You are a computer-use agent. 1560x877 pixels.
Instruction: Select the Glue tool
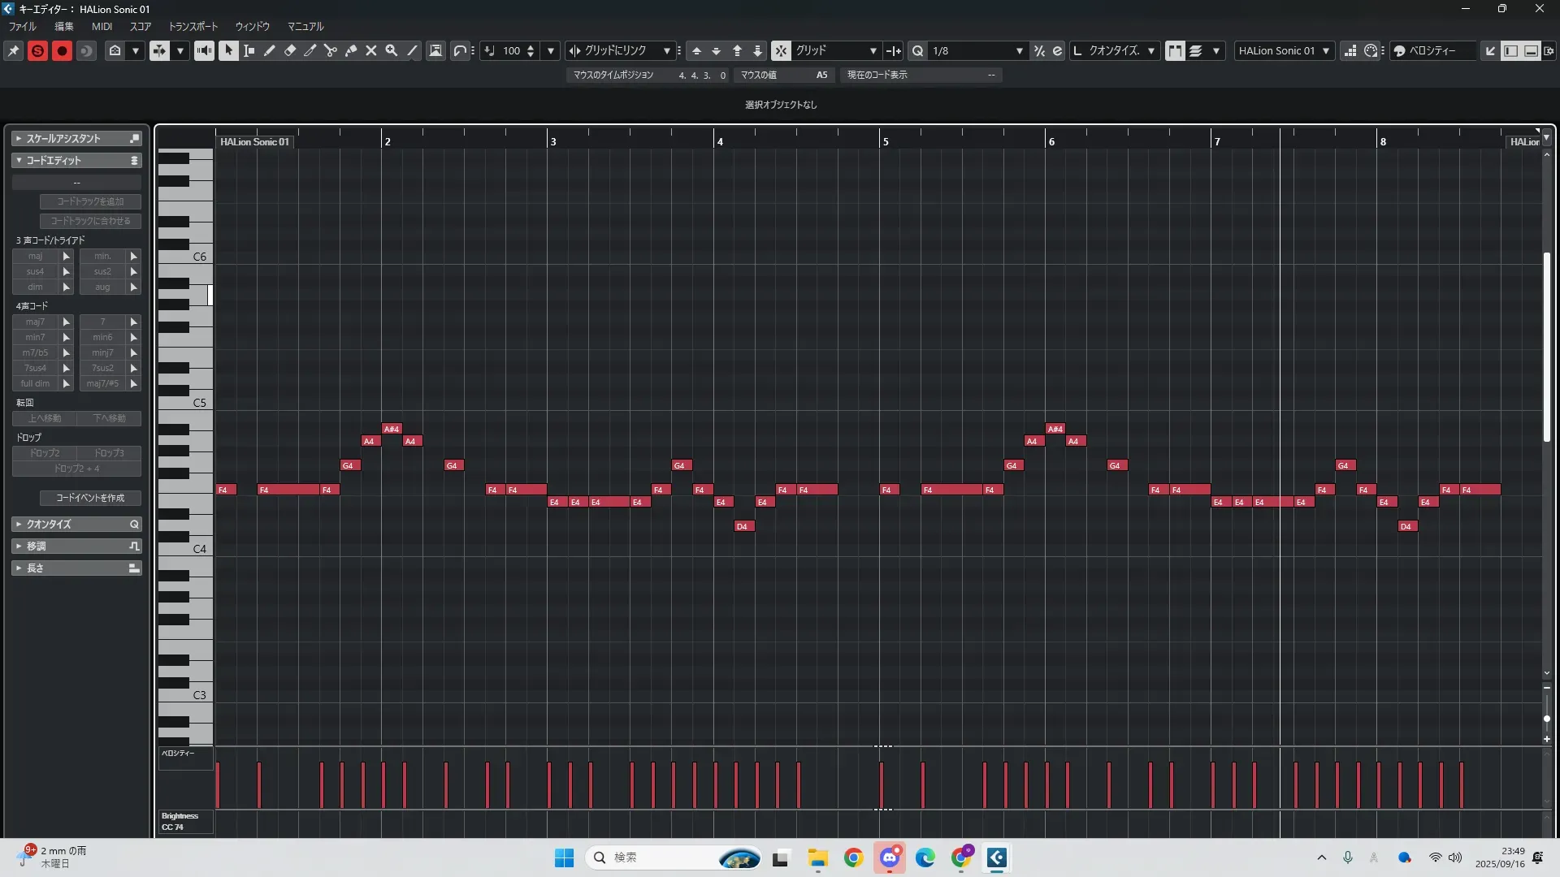point(351,50)
